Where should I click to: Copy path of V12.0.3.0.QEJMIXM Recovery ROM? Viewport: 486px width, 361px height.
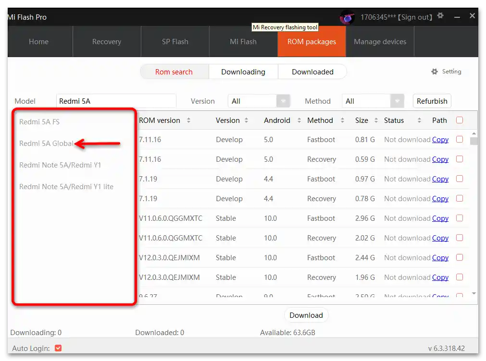pos(440,277)
